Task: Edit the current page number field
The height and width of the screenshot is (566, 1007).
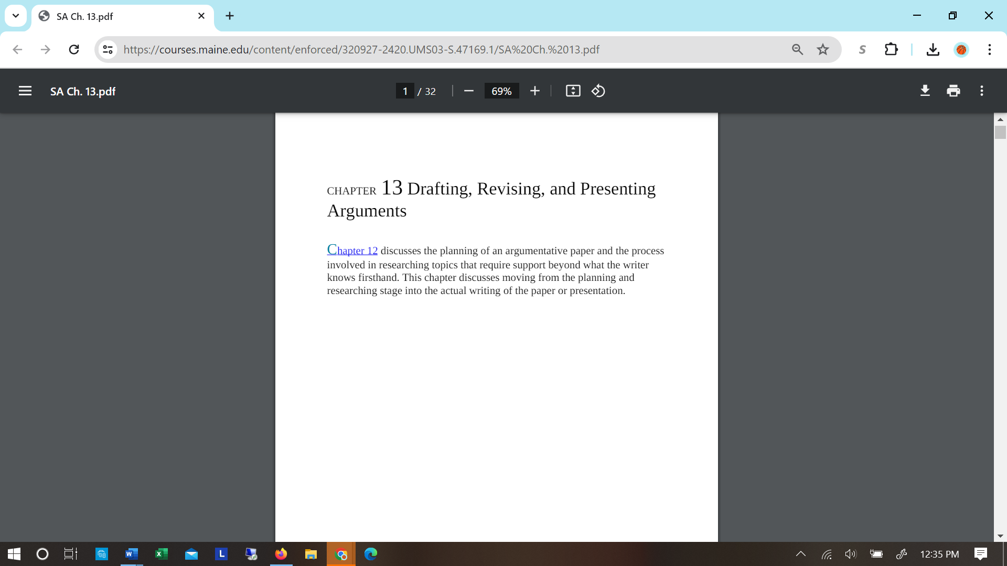Action: (x=405, y=91)
